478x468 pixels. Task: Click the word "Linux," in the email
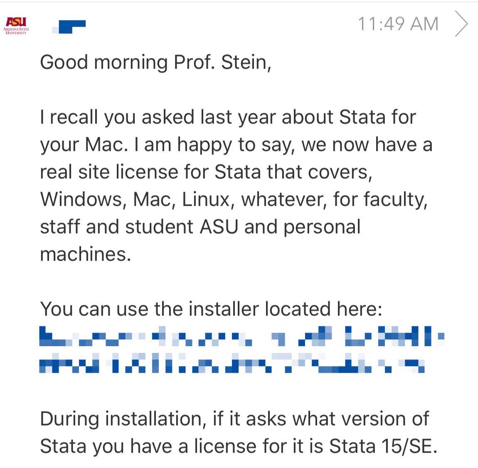206,200
